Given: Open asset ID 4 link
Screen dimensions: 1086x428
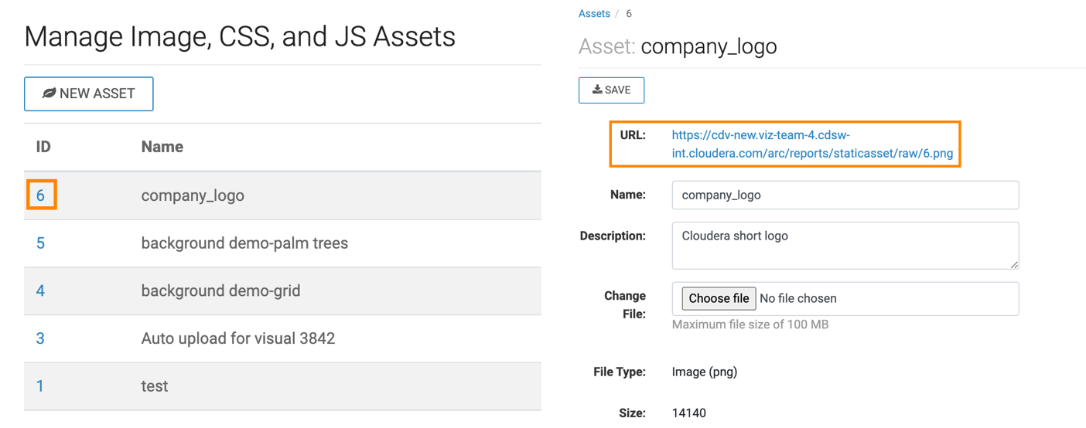Looking at the screenshot, I should coord(40,291).
